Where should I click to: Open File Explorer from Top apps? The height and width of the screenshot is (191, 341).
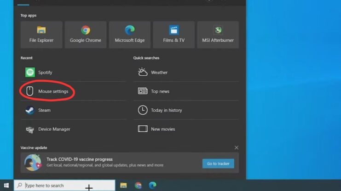(41, 35)
